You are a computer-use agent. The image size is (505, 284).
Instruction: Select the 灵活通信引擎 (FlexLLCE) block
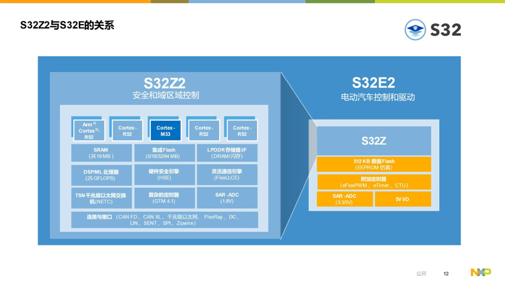[227, 175]
